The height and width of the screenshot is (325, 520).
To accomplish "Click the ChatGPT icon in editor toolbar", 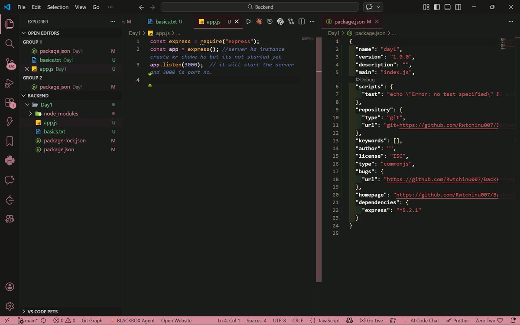I will (x=280, y=21).
